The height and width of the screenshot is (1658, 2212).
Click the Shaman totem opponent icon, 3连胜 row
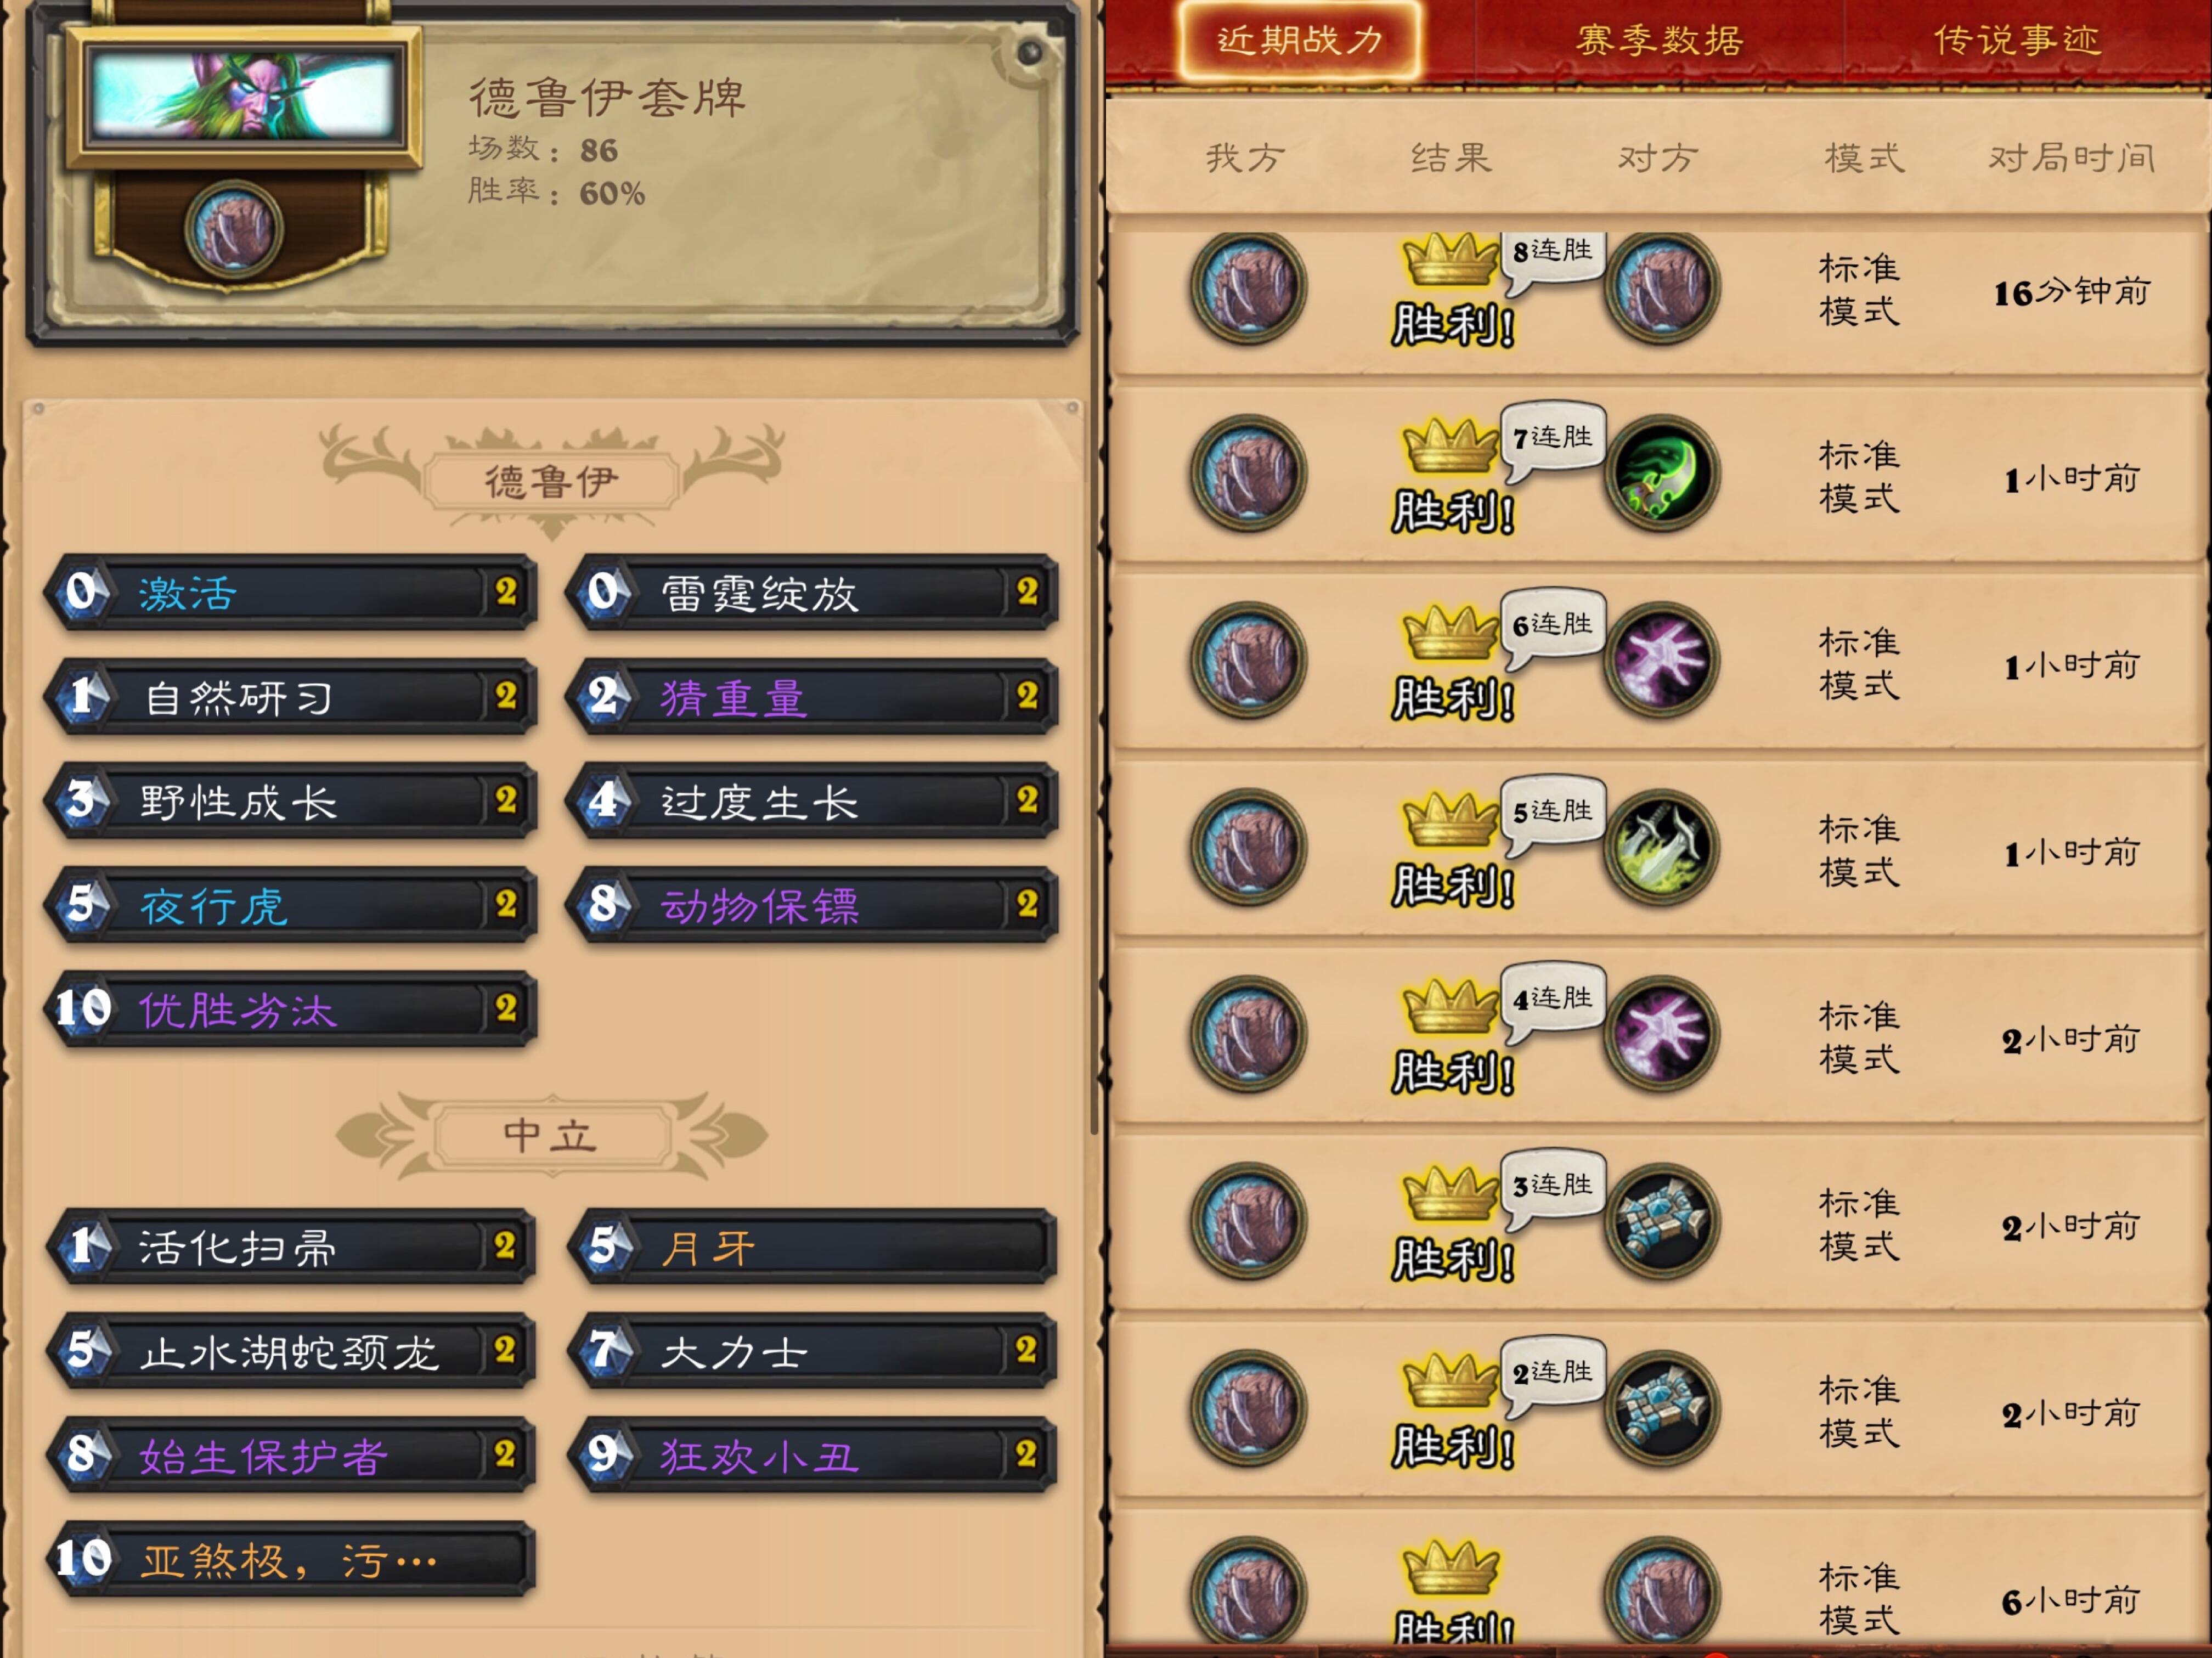(x=1662, y=1220)
